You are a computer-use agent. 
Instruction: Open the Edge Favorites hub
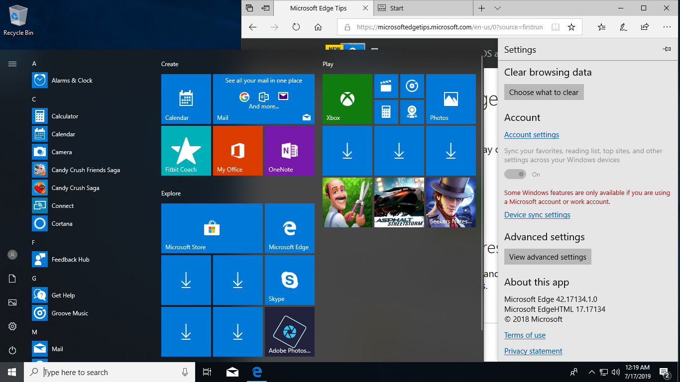[601, 27]
